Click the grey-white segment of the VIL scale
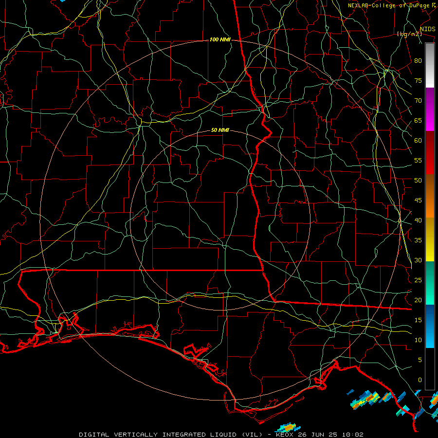Image resolution: width=438 pixels, height=438 pixels. pos(430,65)
